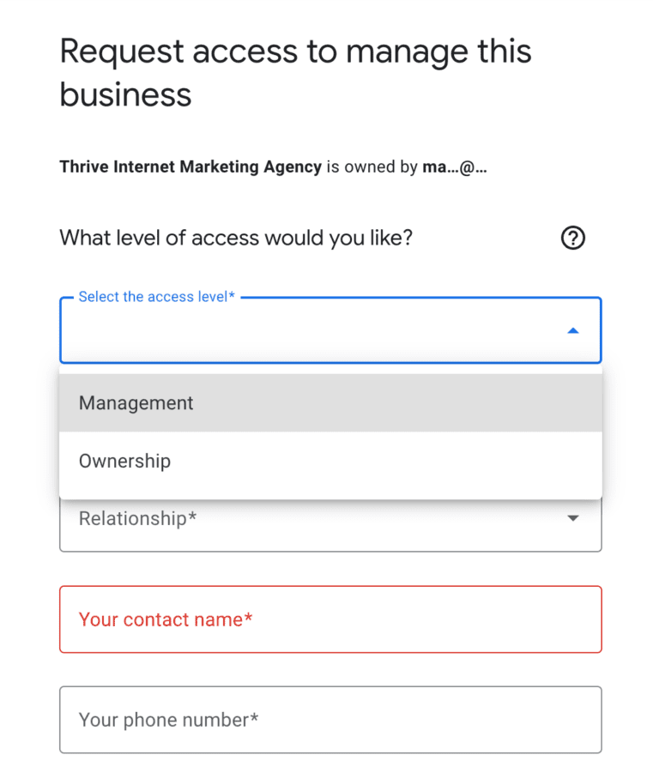This screenshot has width=653, height=773.
Task: Click inside the Your contact name field
Action: pyautogui.click(x=330, y=619)
